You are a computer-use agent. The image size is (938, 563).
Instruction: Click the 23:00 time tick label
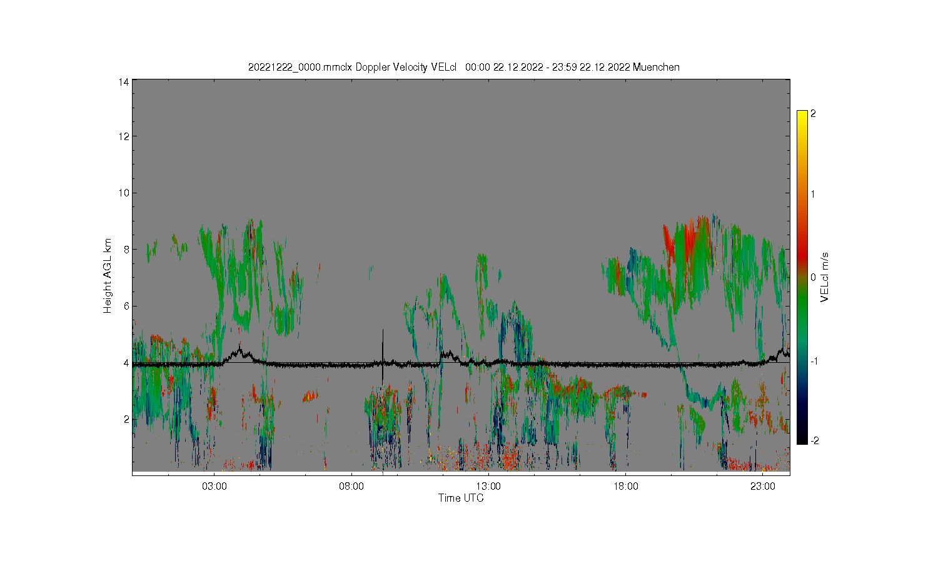[x=763, y=486]
